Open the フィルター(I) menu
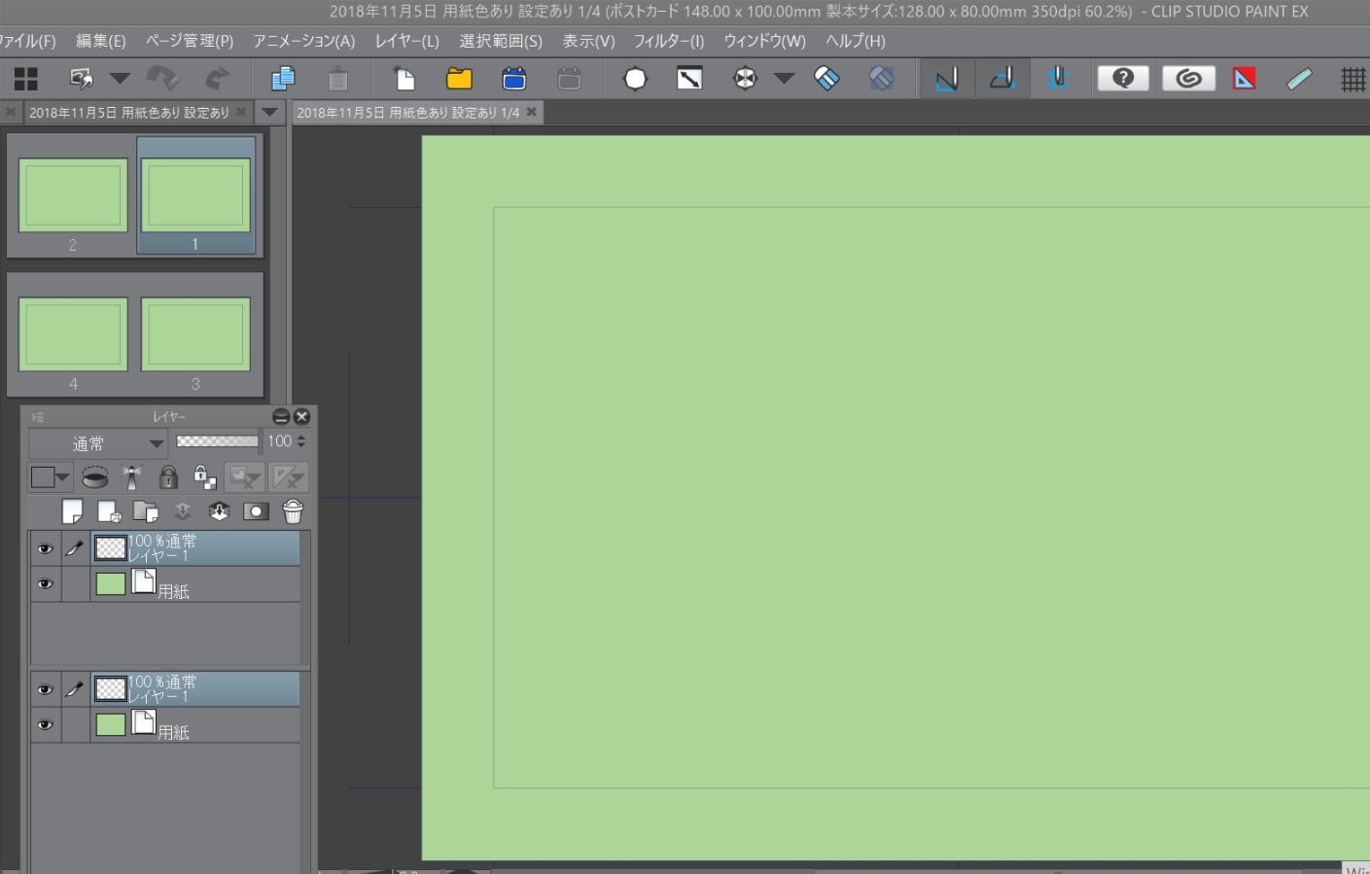The width and height of the screenshot is (1370, 874). 669,41
